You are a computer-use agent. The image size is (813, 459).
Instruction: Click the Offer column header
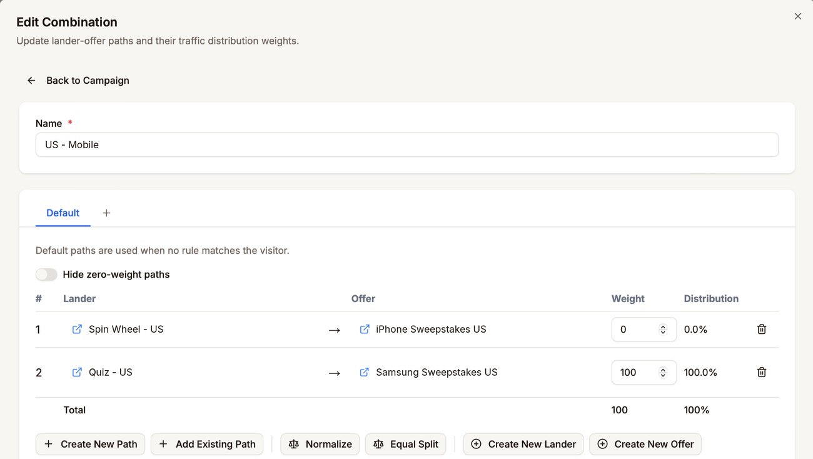(363, 298)
